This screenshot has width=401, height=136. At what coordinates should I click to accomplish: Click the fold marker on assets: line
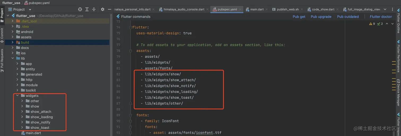130,51
